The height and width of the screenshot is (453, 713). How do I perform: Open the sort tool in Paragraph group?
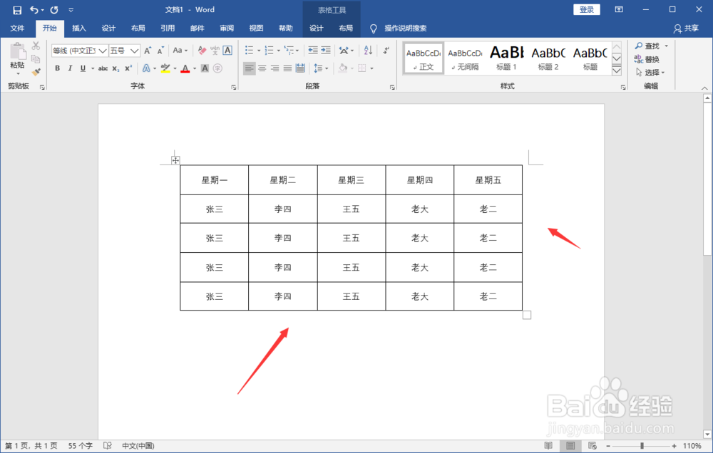coord(367,49)
